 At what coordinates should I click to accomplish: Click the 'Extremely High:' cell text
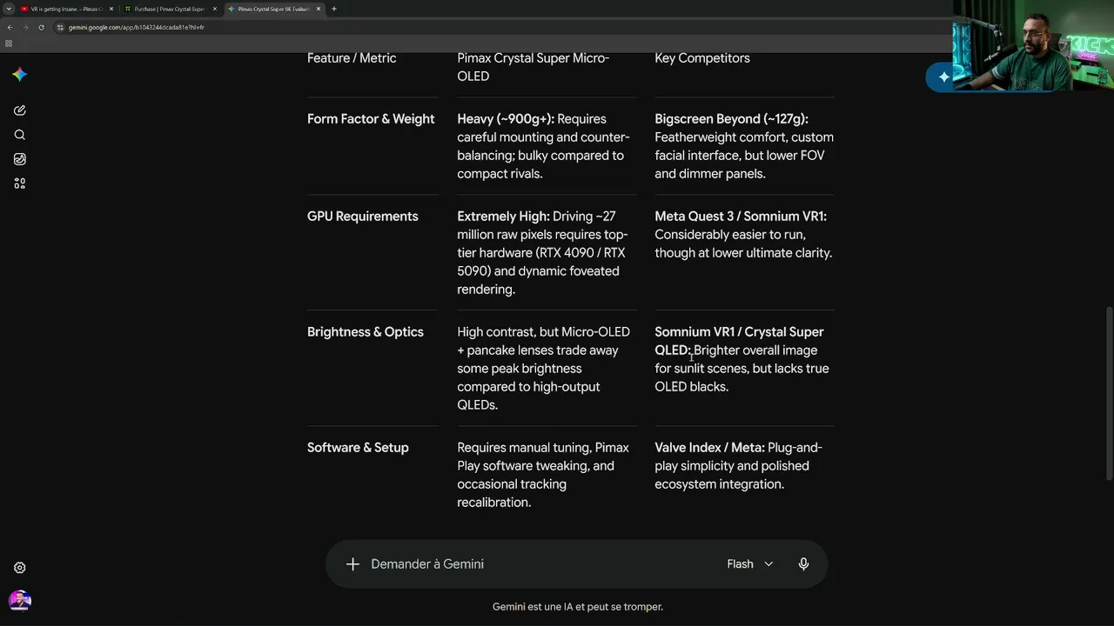click(503, 216)
